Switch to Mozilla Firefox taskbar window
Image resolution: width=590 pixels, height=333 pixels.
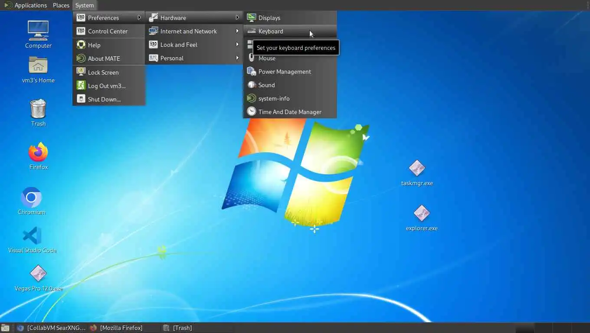[123, 328]
